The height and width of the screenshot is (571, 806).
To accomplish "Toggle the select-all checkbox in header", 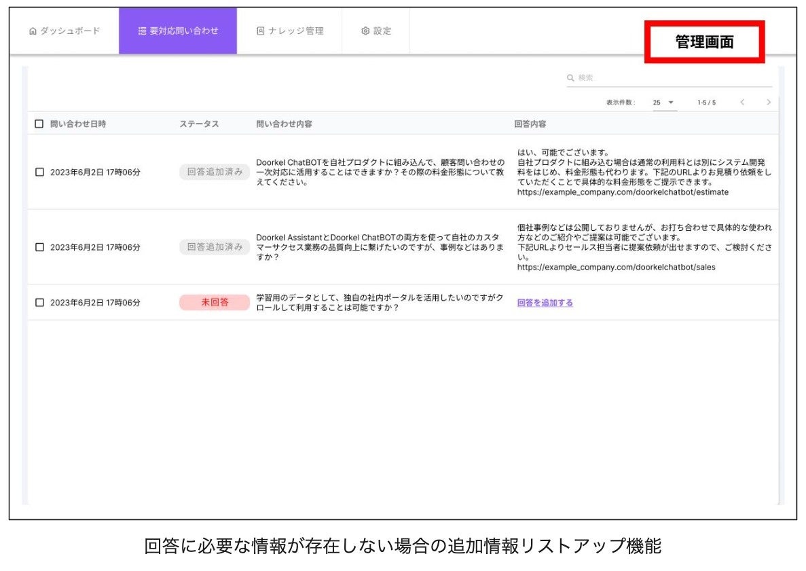I will coord(39,124).
